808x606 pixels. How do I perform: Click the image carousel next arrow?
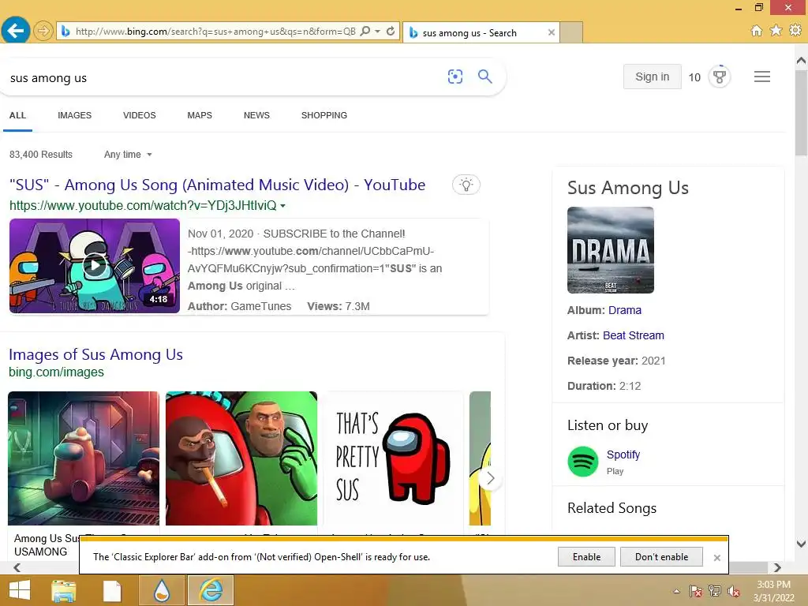coord(490,479)
